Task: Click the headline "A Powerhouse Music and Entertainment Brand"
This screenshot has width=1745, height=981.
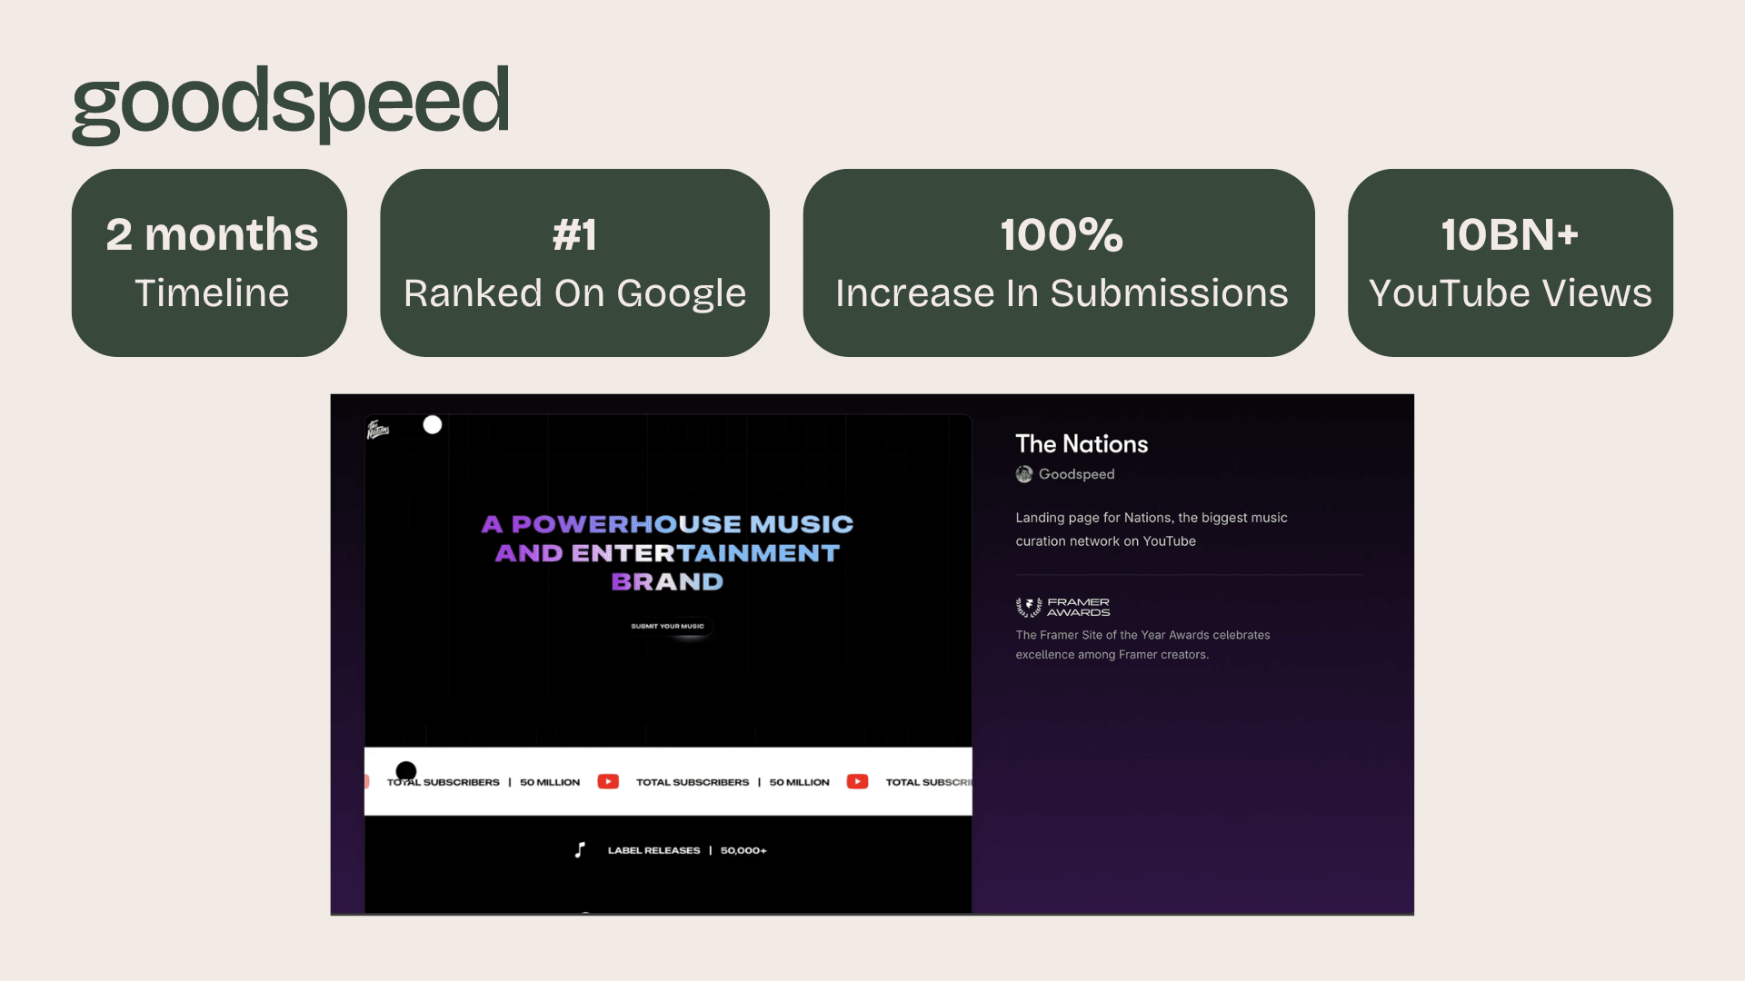Action: pos(667,553)
